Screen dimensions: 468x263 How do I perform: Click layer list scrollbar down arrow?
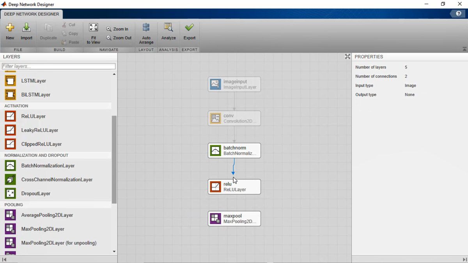coord(114,252)
